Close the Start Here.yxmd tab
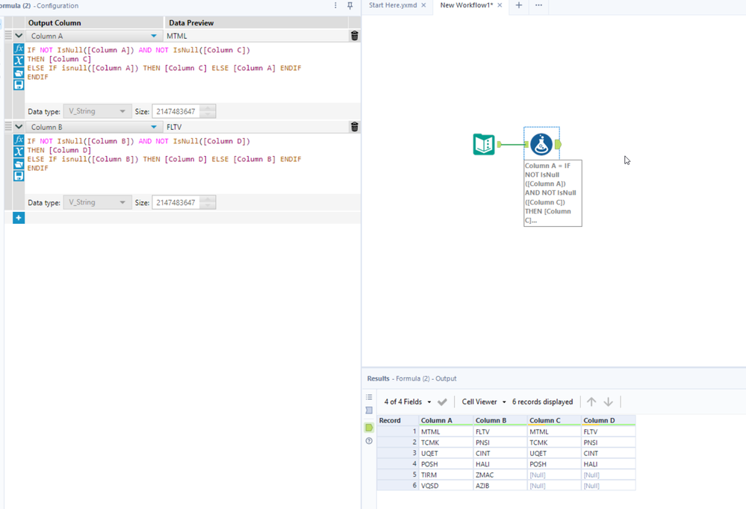The width and height of the screenshot is (746, 509). point(423,5)
